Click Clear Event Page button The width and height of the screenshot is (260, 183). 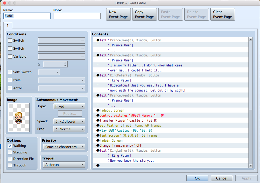(222, 14)
